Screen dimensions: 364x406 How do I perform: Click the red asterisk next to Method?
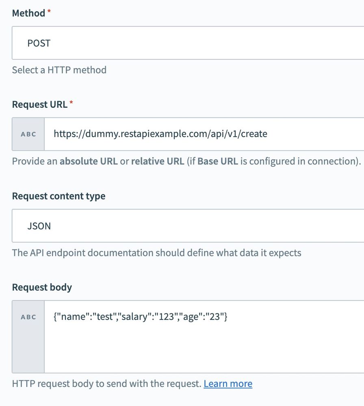pyautogui.click(x=49, y=13)
